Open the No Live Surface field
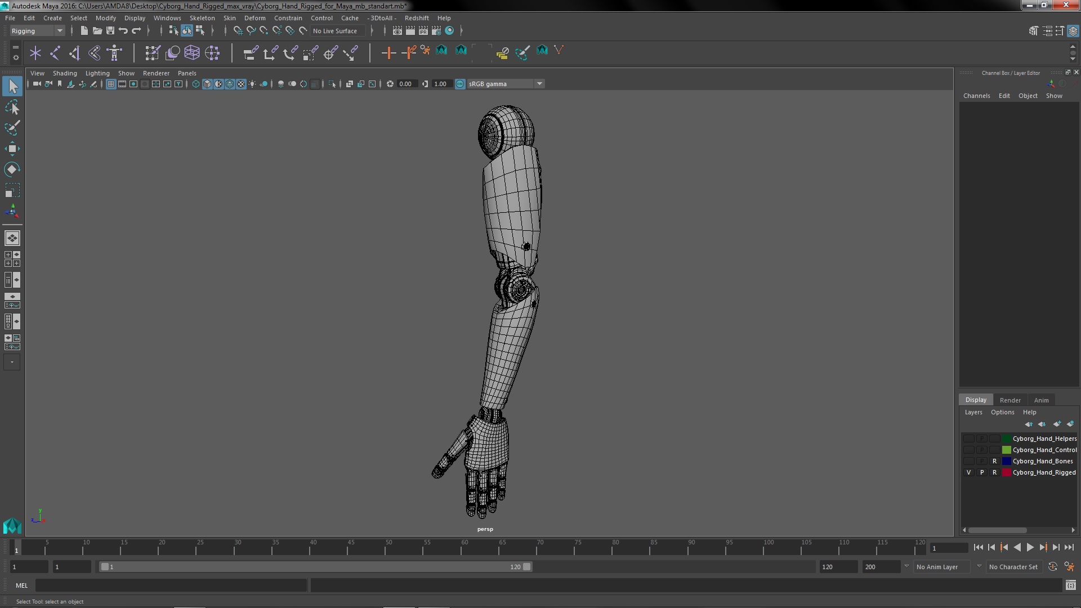The height and width of the screenshot is (608, 1081). pos(338,31)
